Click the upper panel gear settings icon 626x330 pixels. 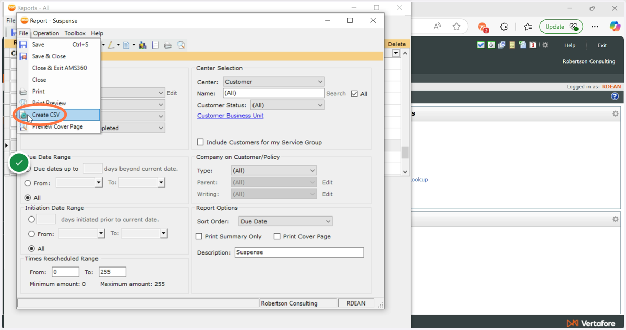click(616, 113)
